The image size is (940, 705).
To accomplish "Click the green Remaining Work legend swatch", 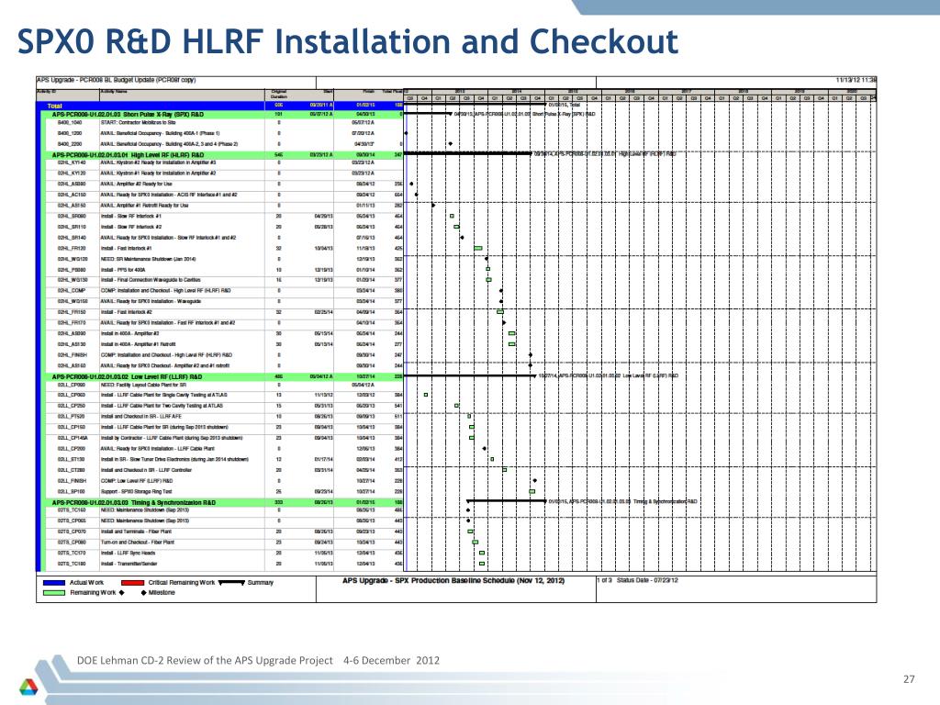I will click(x=54, y=593).
